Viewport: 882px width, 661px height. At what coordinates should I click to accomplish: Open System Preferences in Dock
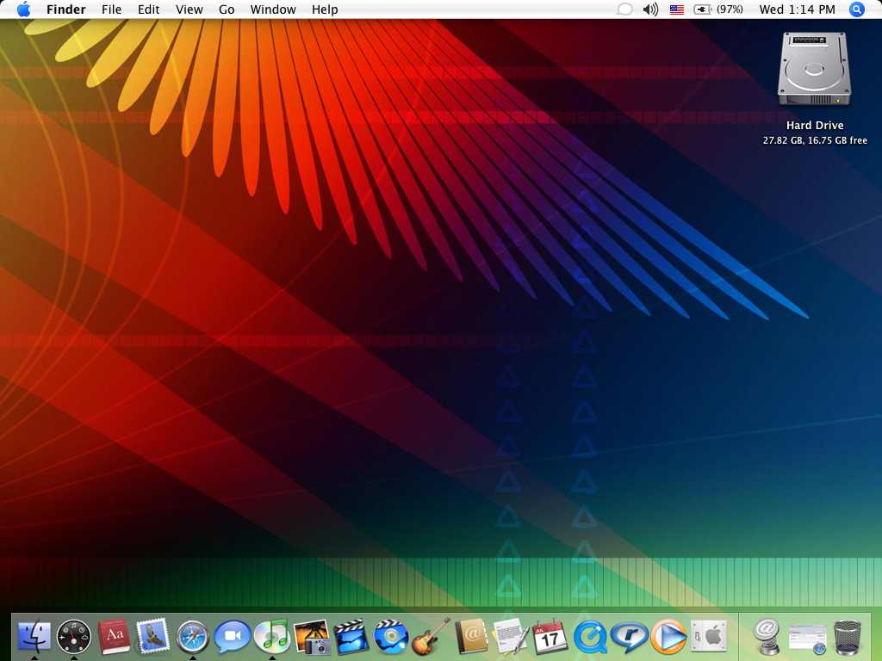[x=709, y=636]
